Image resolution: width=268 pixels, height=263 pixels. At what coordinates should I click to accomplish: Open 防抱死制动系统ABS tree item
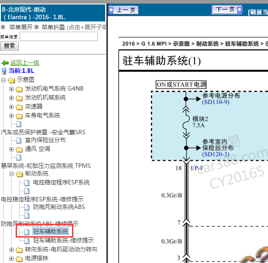click(59, 207)
